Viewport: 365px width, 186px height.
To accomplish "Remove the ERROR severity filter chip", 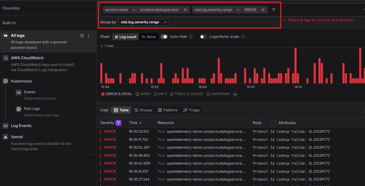I will [x=263, y=10].
